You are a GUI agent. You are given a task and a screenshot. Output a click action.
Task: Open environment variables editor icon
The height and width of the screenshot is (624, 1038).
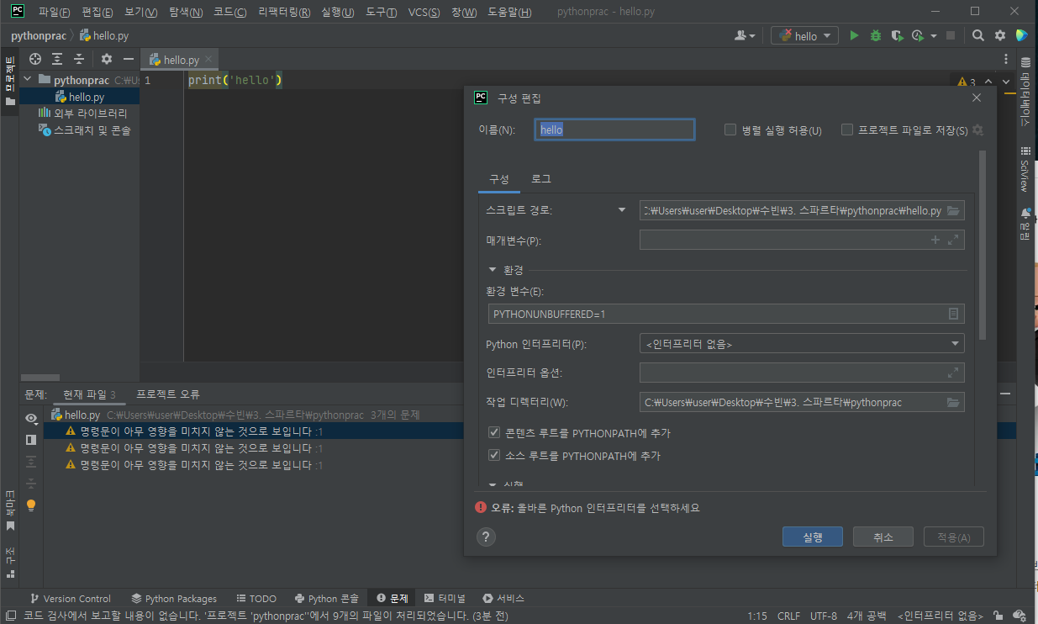coord(953,314)
